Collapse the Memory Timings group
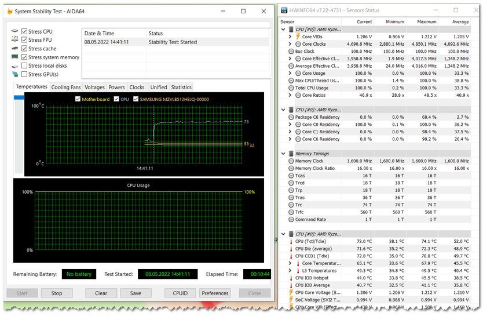 (283, 154)
